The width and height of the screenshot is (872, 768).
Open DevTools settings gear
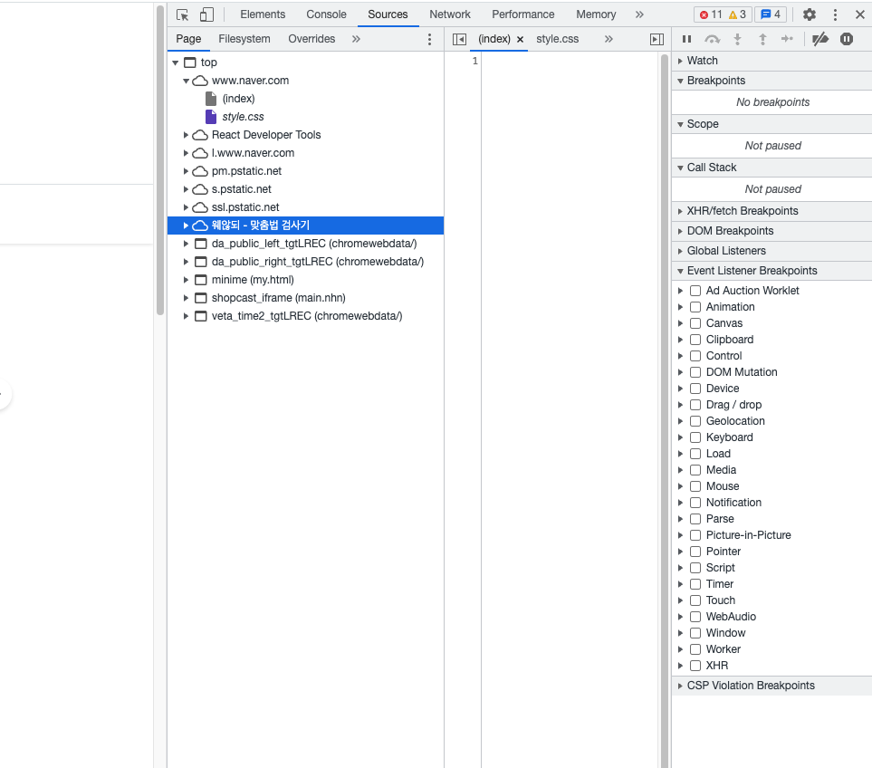810,14
